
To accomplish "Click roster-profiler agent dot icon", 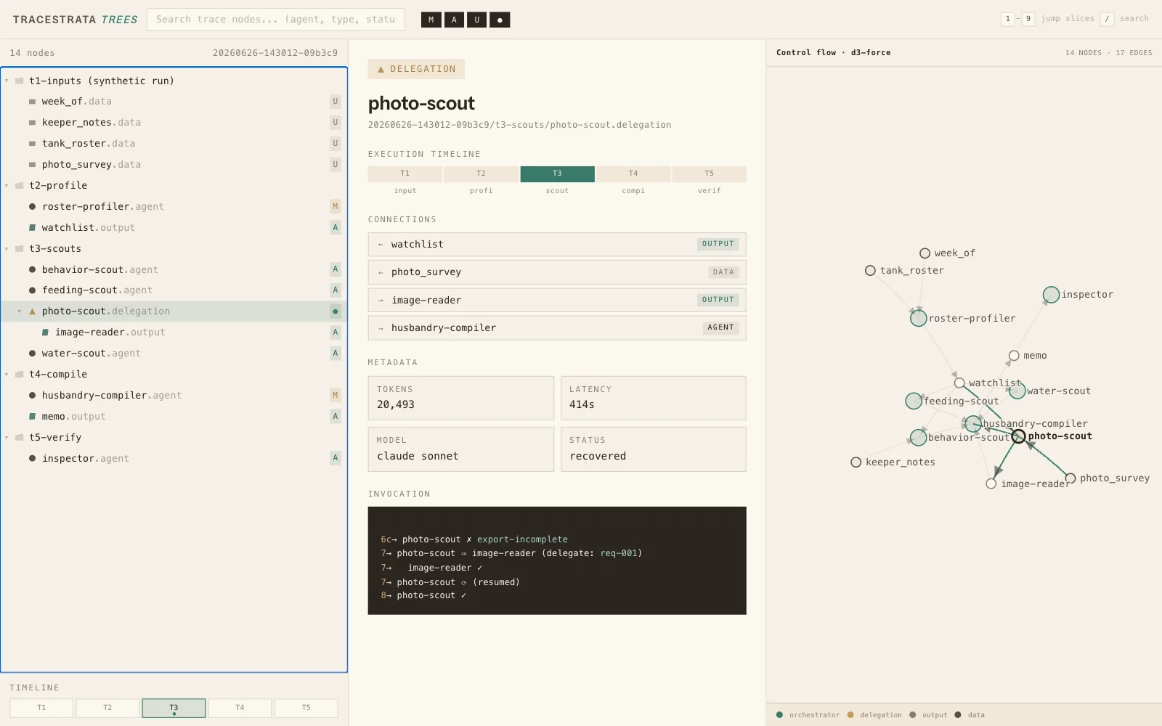I will 32,207.
